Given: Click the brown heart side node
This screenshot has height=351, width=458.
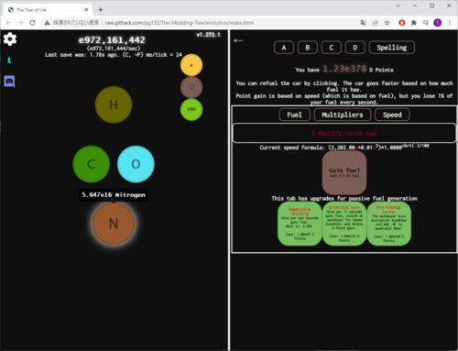Looking at the screenshot, I should click(191, 87).
